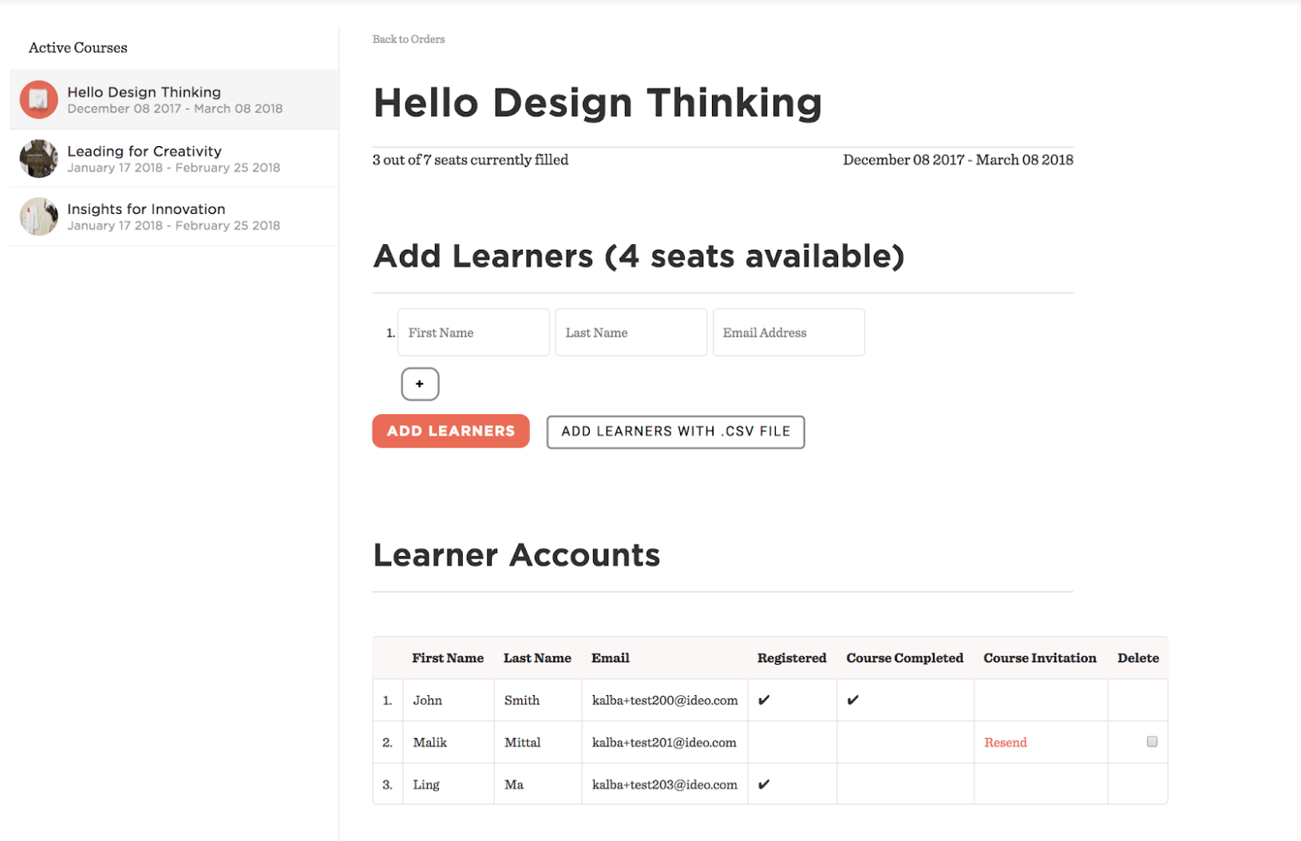The image size is (1301, 841).
Task: Click first name Ling in table
Action: [426, 785]
